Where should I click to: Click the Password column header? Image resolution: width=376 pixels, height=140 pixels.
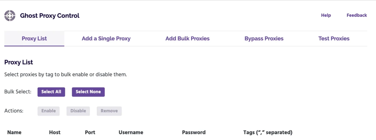194,132
